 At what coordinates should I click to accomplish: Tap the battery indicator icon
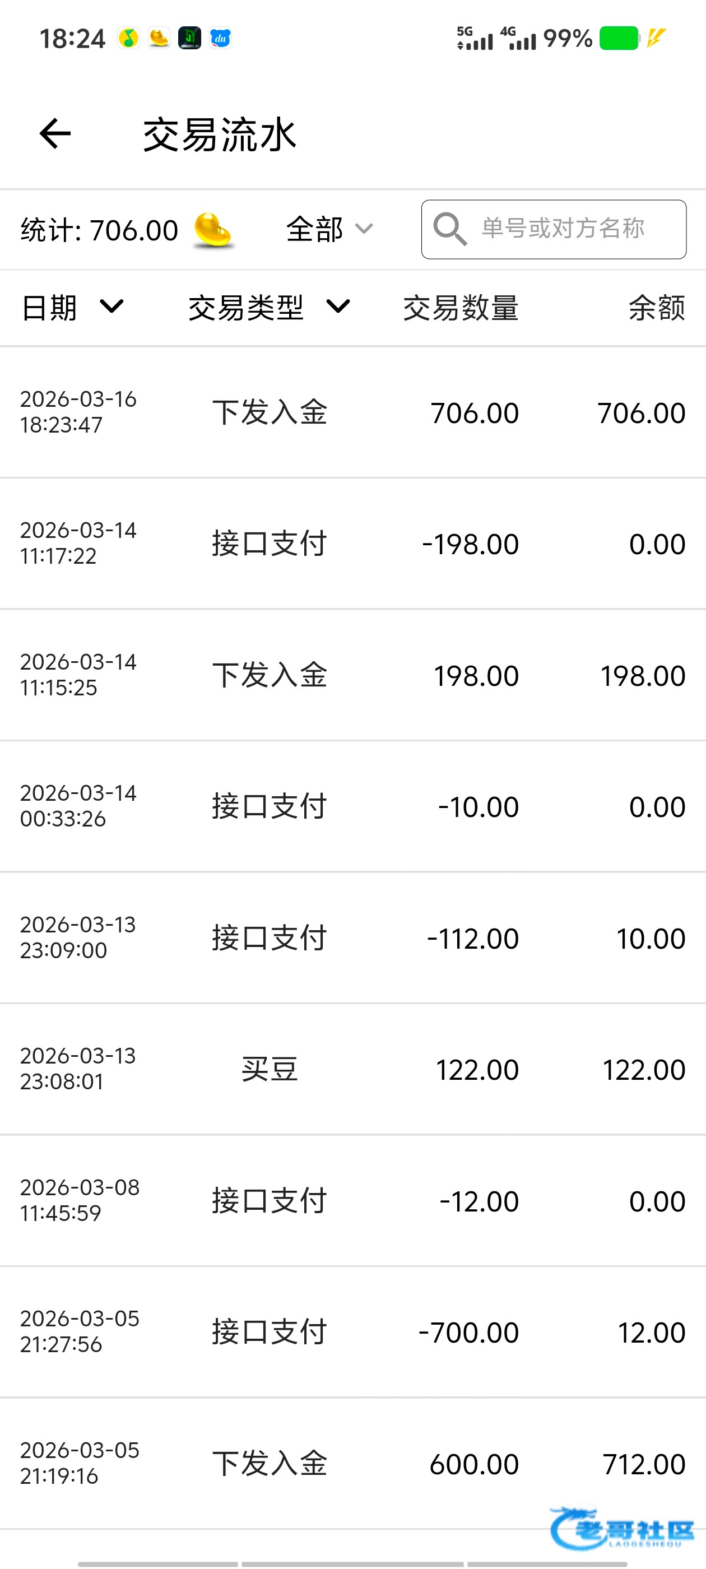click(x=619, y=38)
